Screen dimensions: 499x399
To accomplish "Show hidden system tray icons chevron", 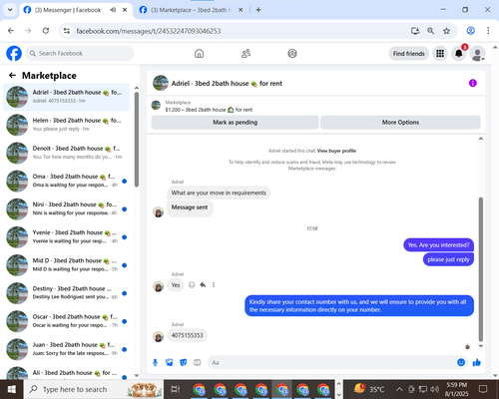I will 399,389.
